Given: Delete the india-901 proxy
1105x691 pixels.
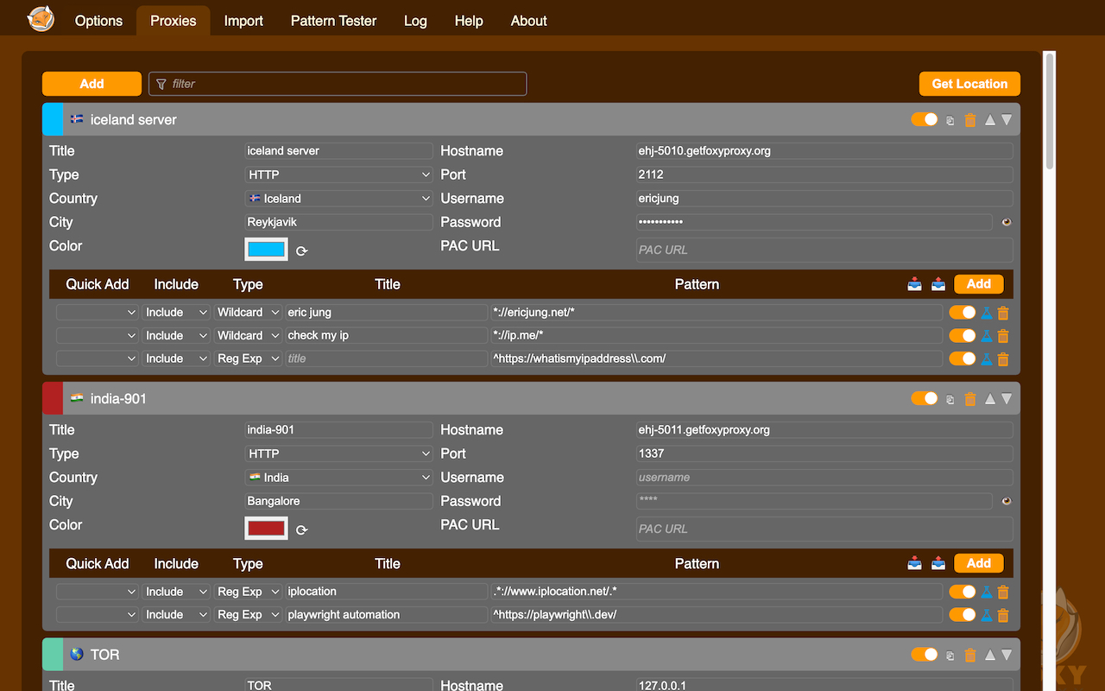Looking at the screenshot, I should tap(970, 399).
